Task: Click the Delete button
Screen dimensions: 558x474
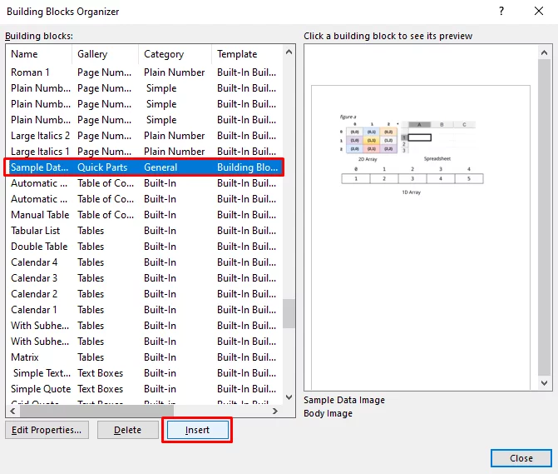Action: tap(128, 430)
